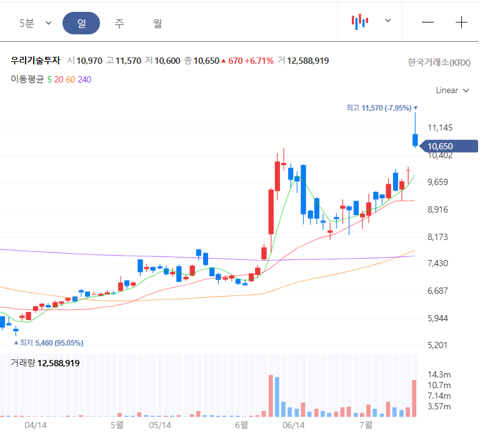Click the 05/14 date axis label

(160, 425)
